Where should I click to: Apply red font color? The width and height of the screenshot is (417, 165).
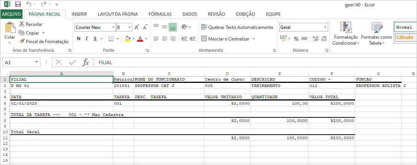(140, 39)
